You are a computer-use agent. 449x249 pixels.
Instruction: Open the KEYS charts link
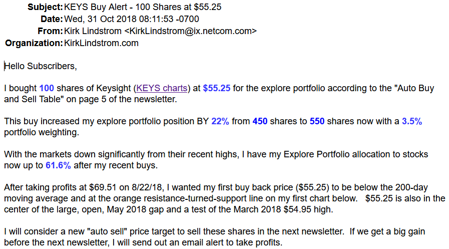(162, 88)
